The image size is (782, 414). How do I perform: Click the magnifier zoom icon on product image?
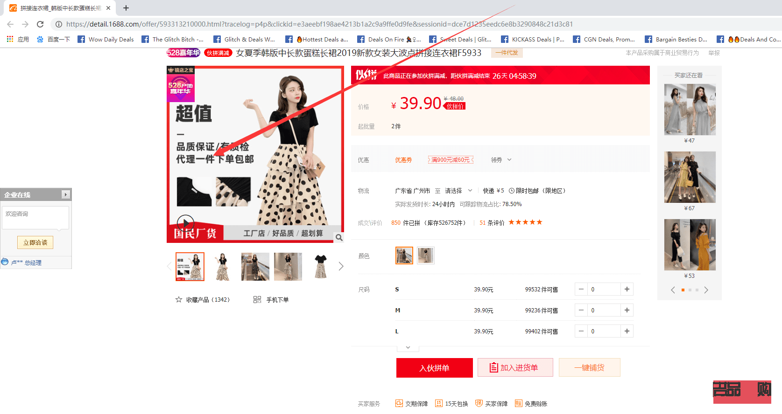[339, 238]
